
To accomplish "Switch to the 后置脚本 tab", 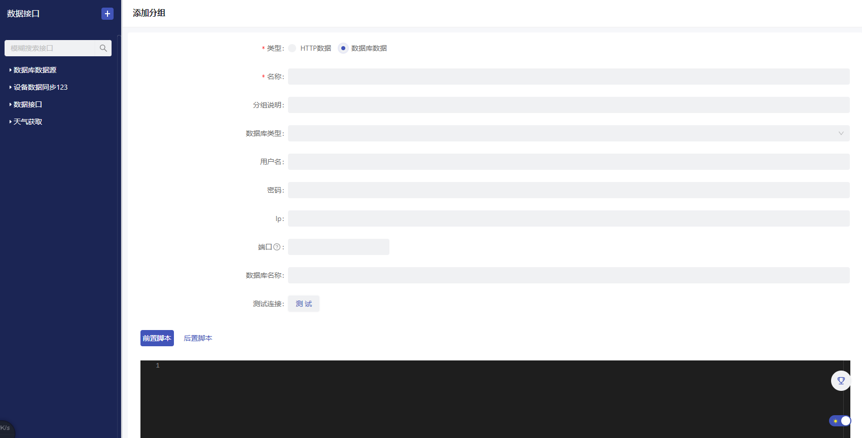I will click(198, 338).
